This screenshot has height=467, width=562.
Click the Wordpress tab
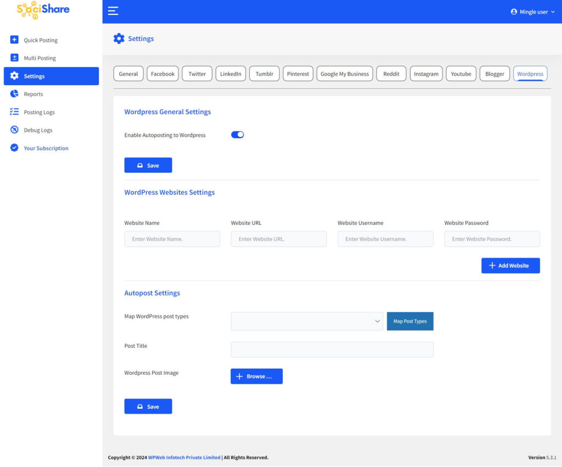point(530,74)
